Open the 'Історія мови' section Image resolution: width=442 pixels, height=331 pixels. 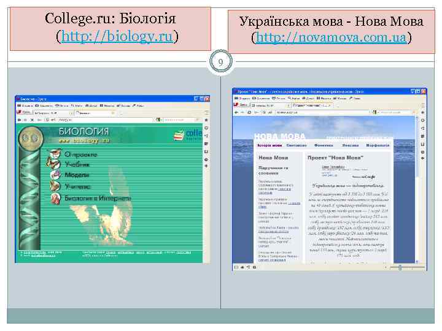[x=269, y=145]
